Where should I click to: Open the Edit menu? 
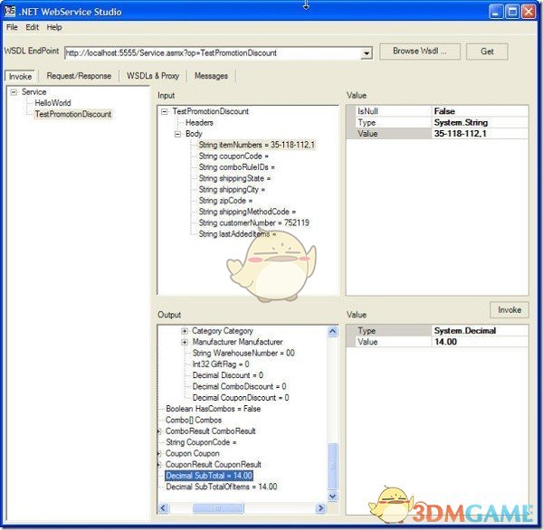click(33, 27)
